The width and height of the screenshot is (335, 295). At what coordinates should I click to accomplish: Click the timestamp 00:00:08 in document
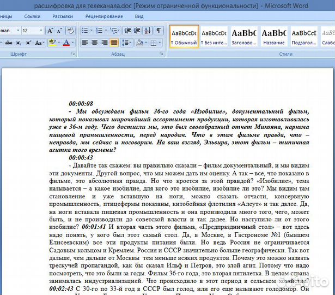81,104
